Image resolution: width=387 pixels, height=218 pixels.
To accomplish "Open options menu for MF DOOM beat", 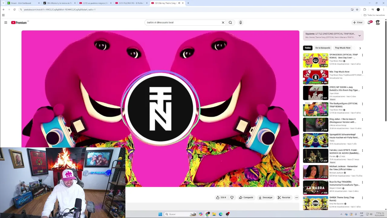I will click(362, 88).
